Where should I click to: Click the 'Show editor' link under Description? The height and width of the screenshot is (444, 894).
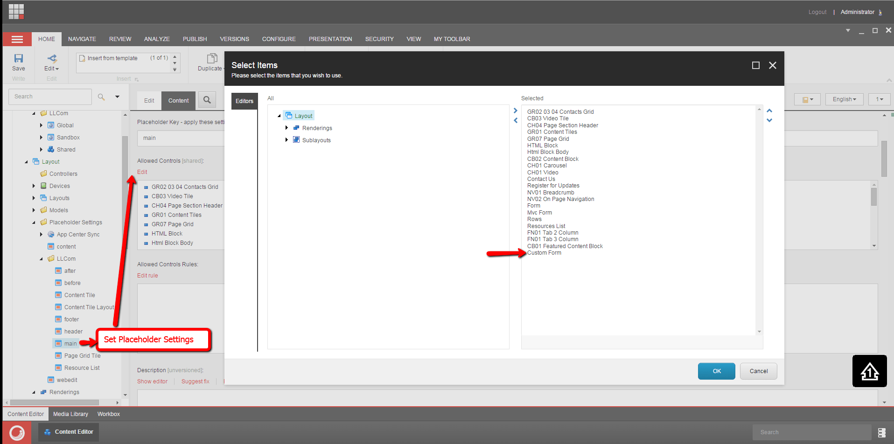[152, 381]
